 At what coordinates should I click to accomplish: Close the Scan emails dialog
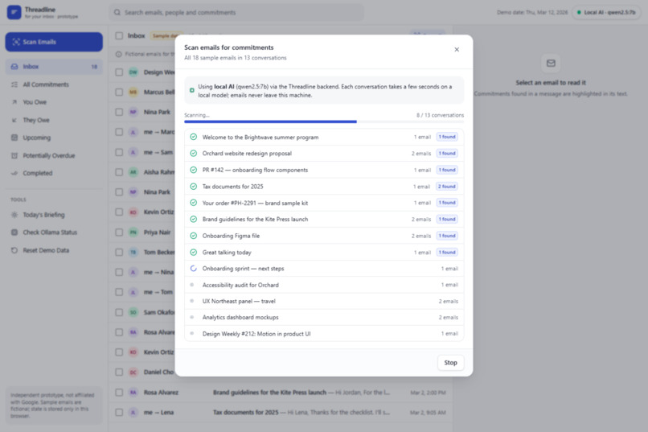point(457,50)
